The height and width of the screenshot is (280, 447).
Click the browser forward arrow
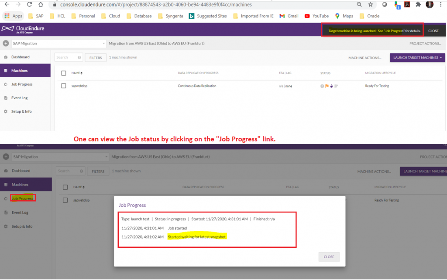point(18,4)
